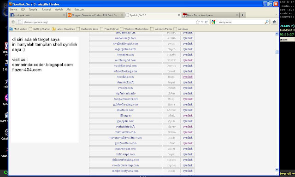Screen dimensions: 295x177
Task: Open the Bantuan menu
Action: point(79,9)
